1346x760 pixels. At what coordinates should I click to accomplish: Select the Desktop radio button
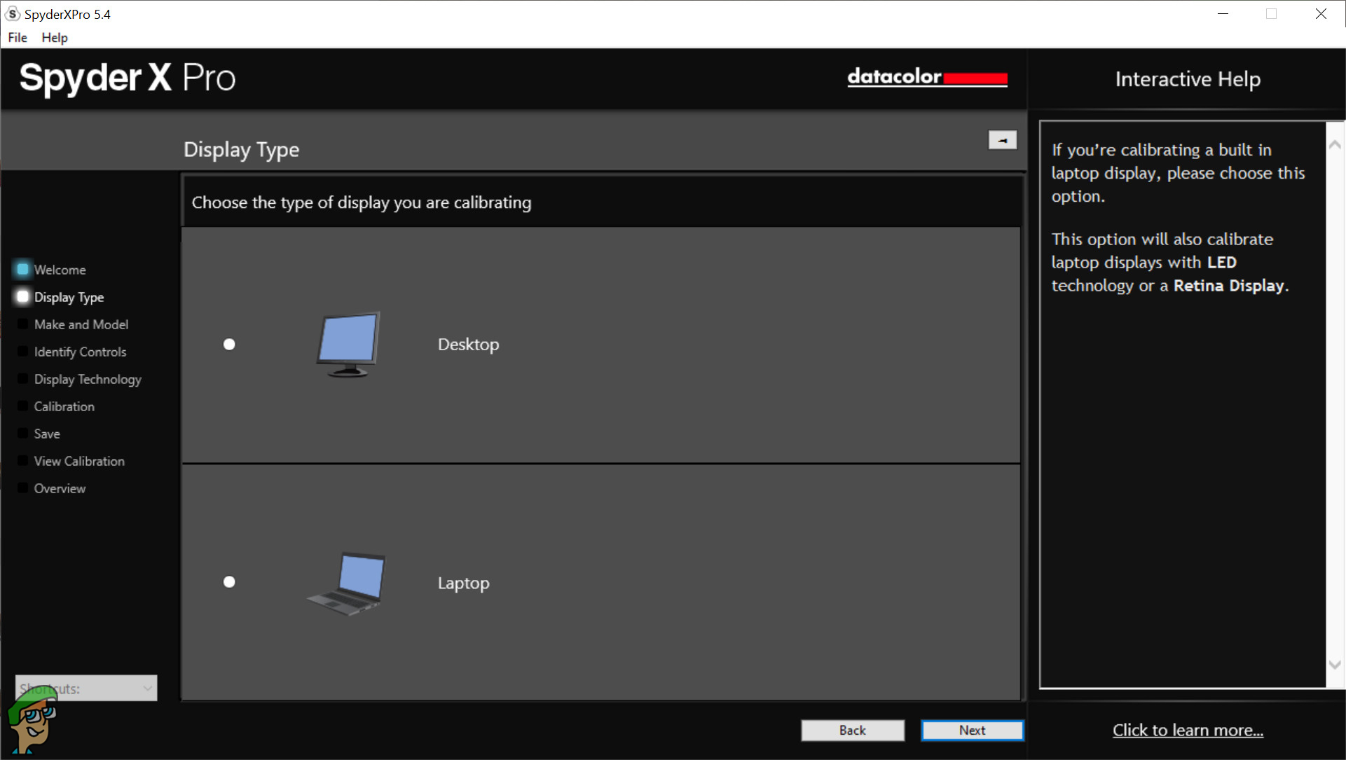click(229, 344)
